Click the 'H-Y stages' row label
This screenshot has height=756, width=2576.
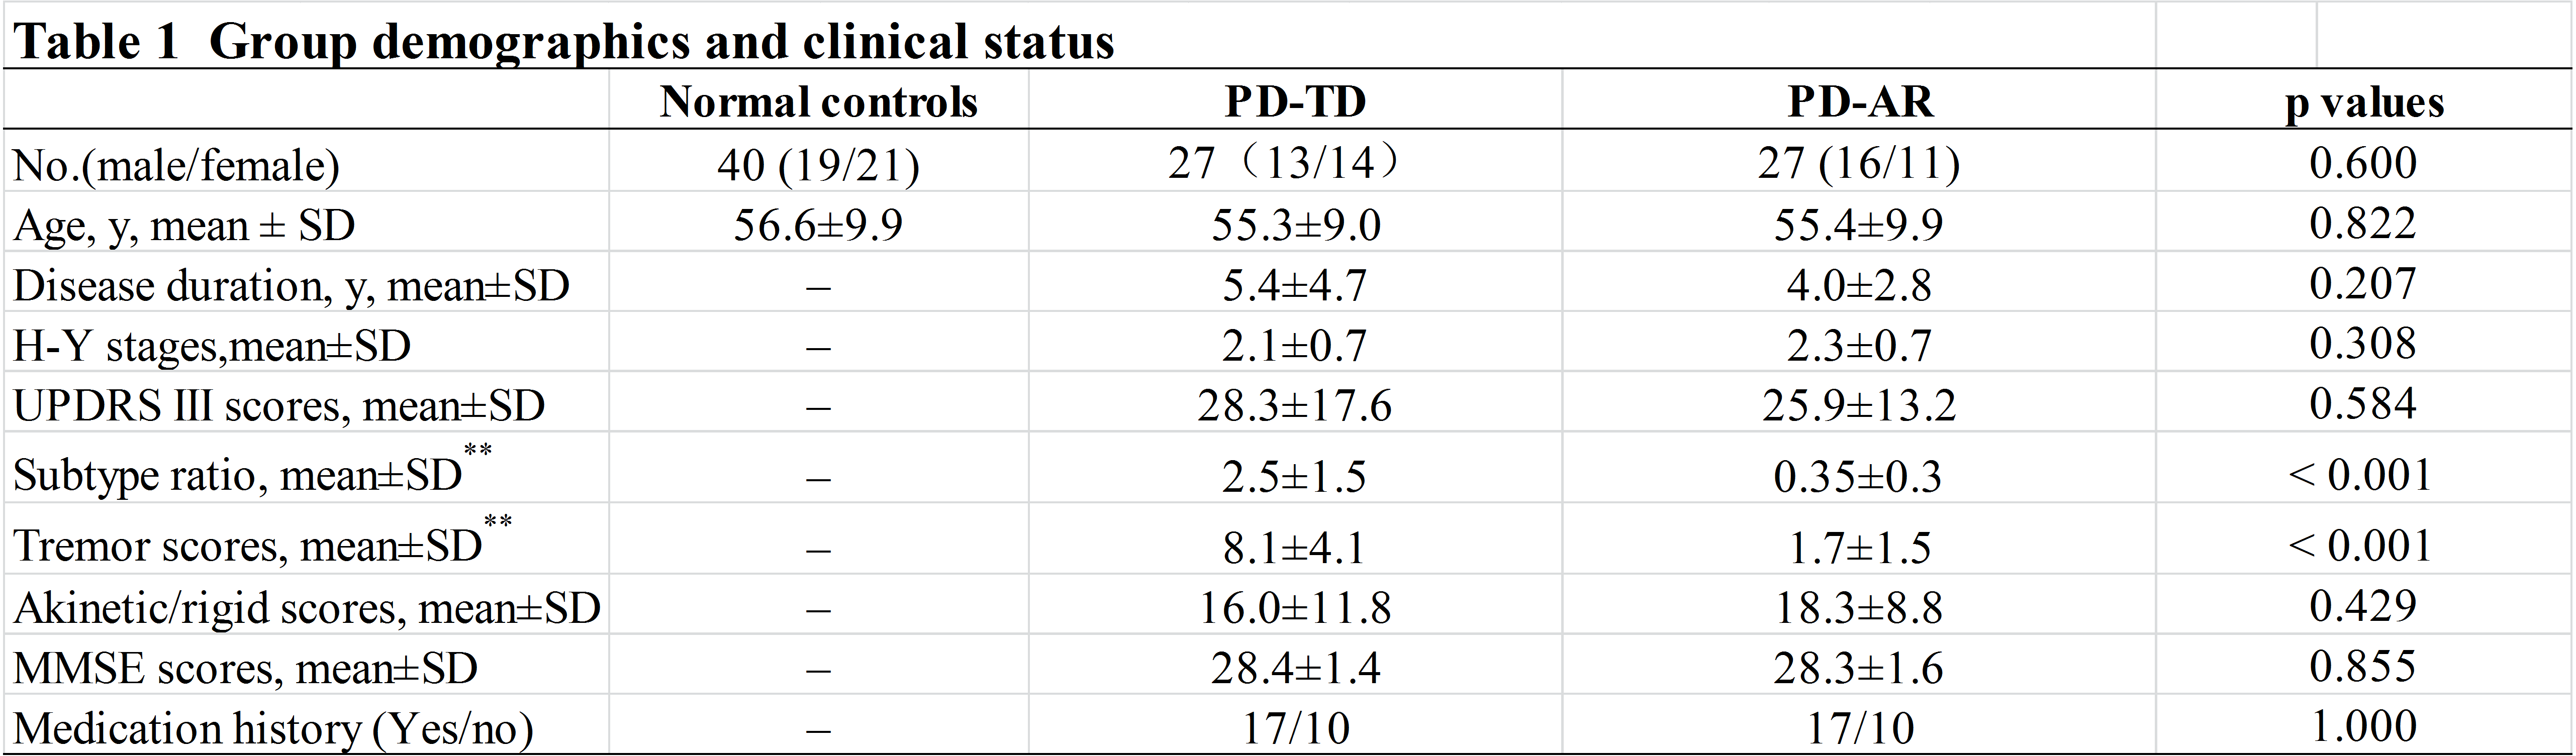point(211,346)
